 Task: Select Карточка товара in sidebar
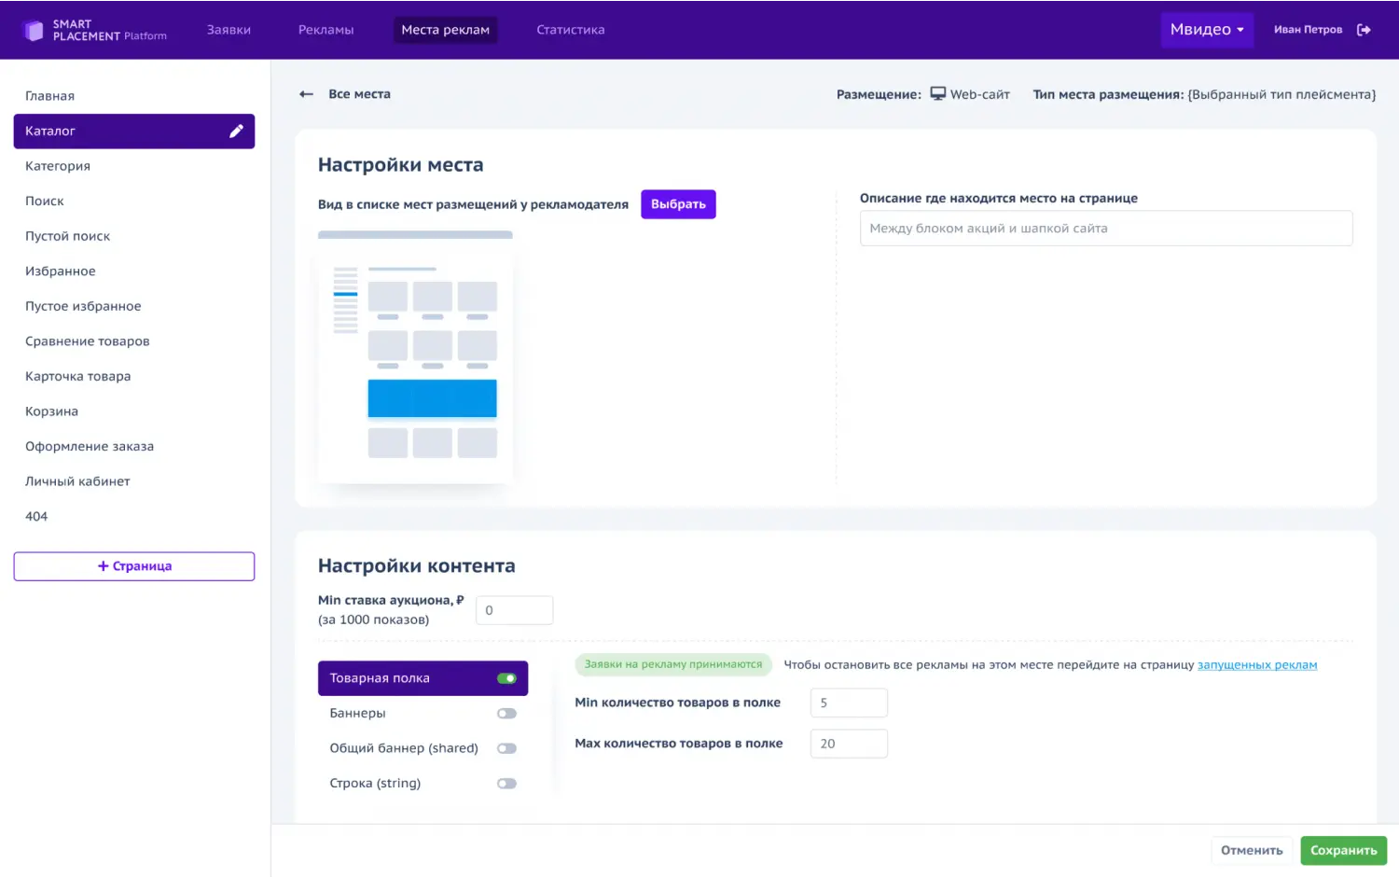click(78, 376)
